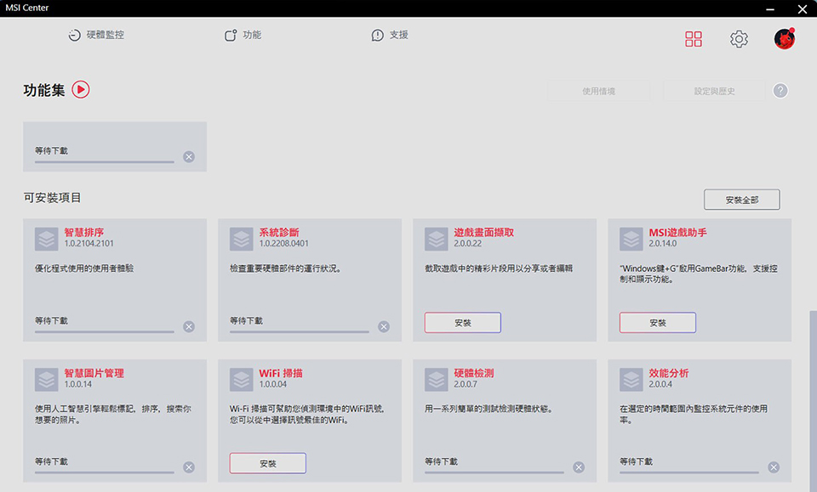
Task: Click the 硬體檢測 stack icon
Action: [436, 380]
